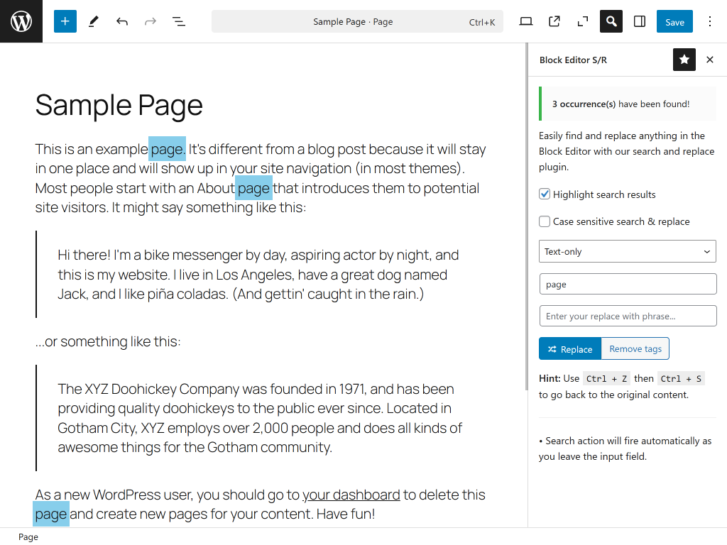
Task: Toggle the Search and Replace magnifier icon
Action: [x=611, y=21]
